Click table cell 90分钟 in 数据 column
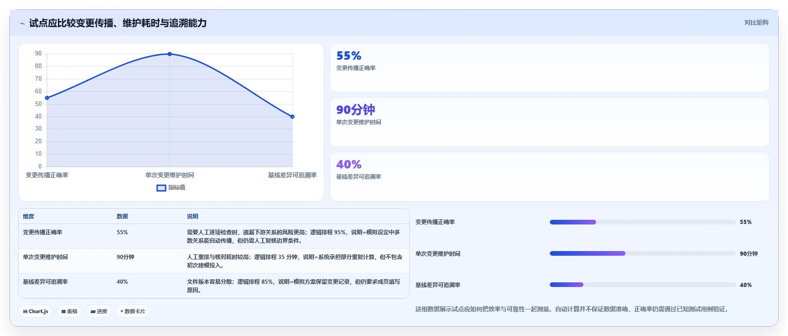 (126, 257)
